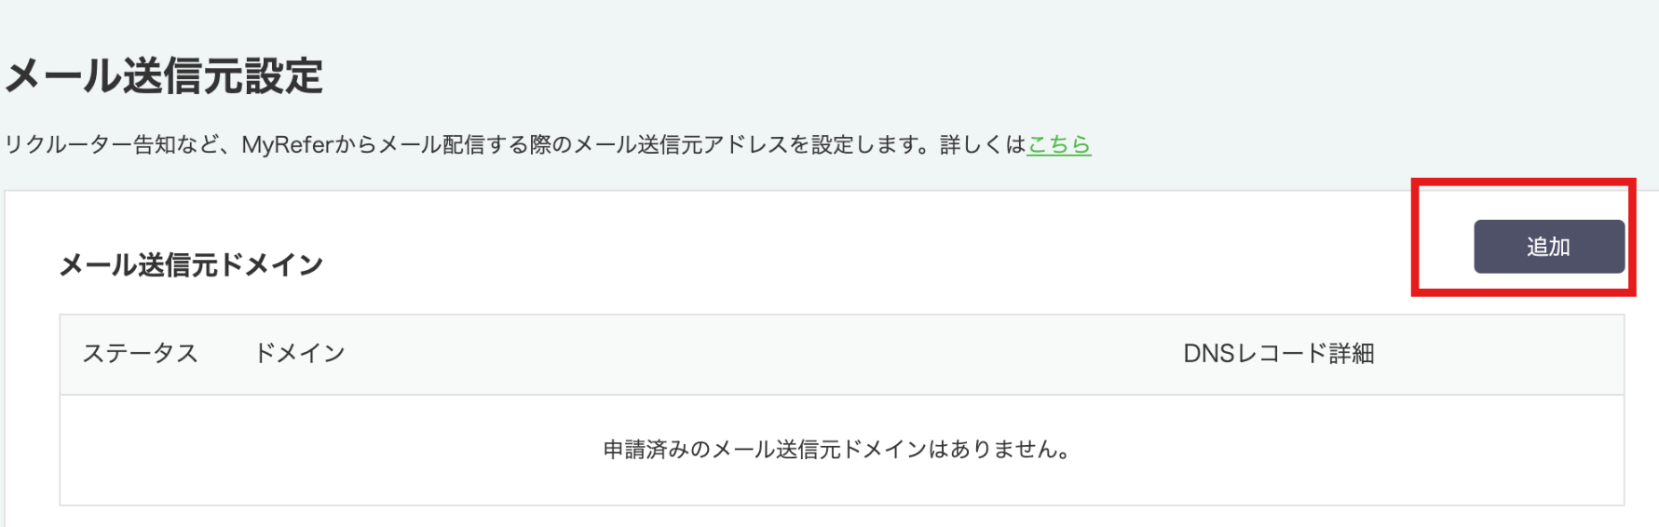Select the DNS record details header
Image resolution: width=1659 pixels, height=527 pixels.
(1278, 354)
